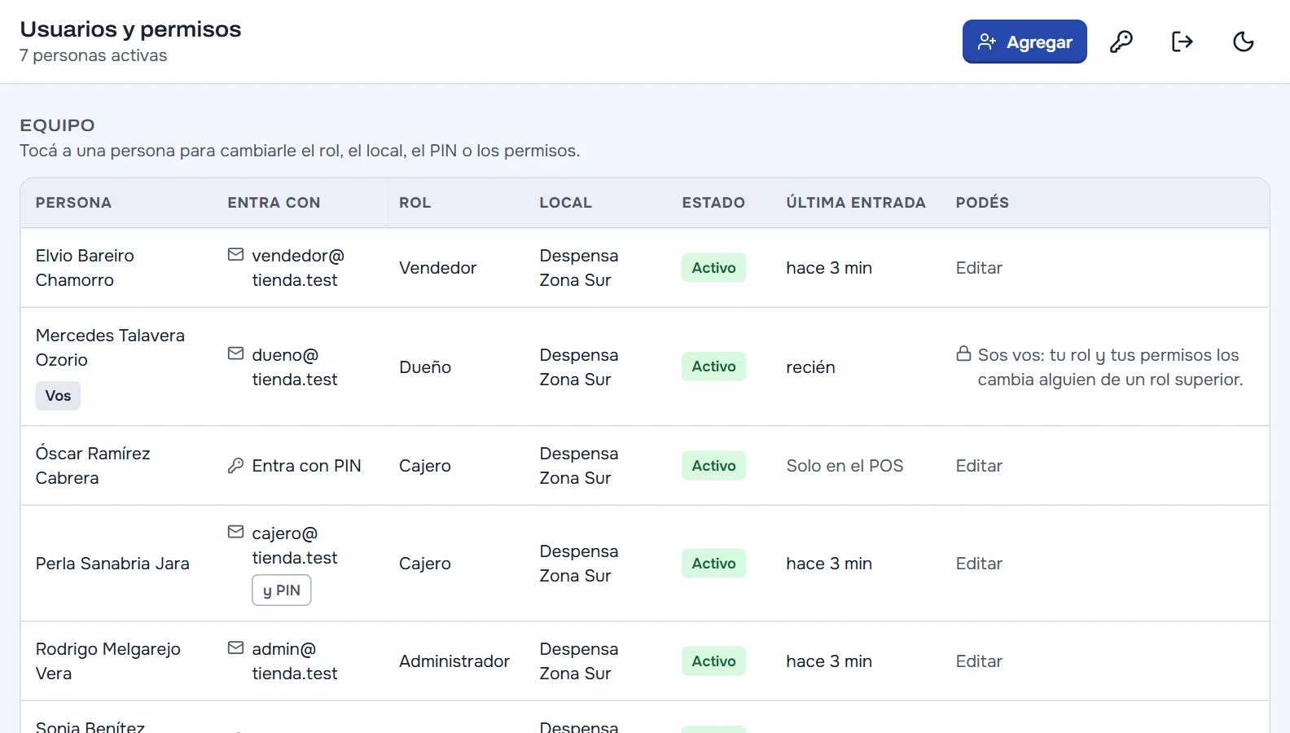Click the 'Entra con PIN' text
The width and height of the screenshot is (1290, 733).
tap(306, 466)
